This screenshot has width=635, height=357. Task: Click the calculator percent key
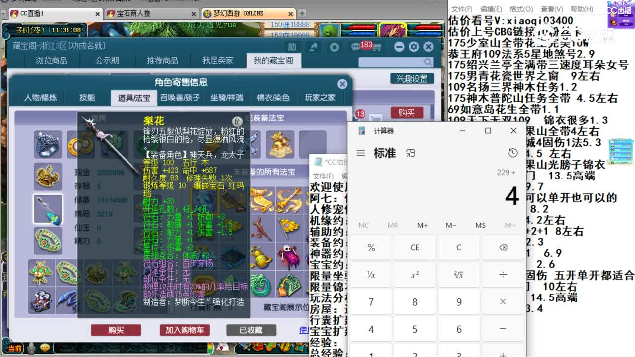tap(371, 247)
